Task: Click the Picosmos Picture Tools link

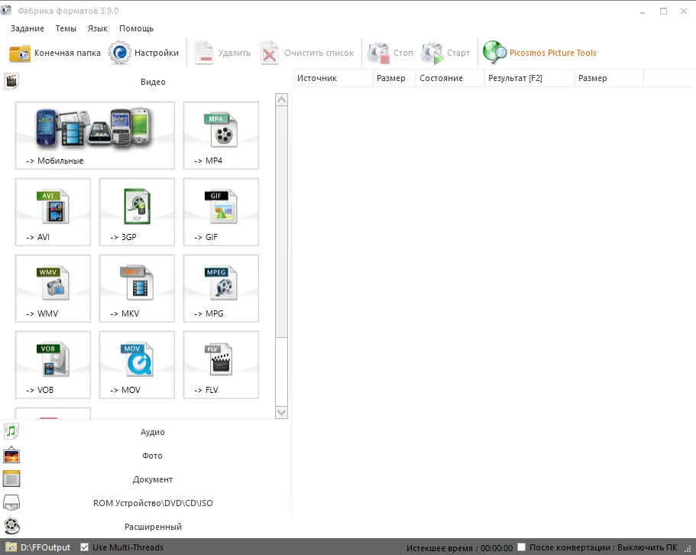Action: pyautogui.click(x=552, y=53)
